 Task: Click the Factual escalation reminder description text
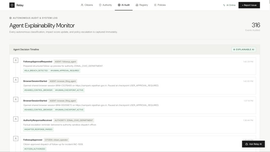click(60, 125)
